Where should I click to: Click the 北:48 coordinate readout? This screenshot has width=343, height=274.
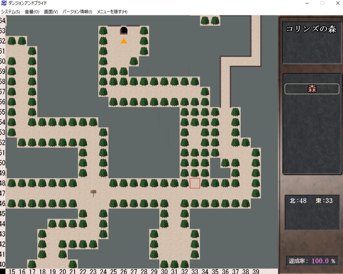(298, 201)
